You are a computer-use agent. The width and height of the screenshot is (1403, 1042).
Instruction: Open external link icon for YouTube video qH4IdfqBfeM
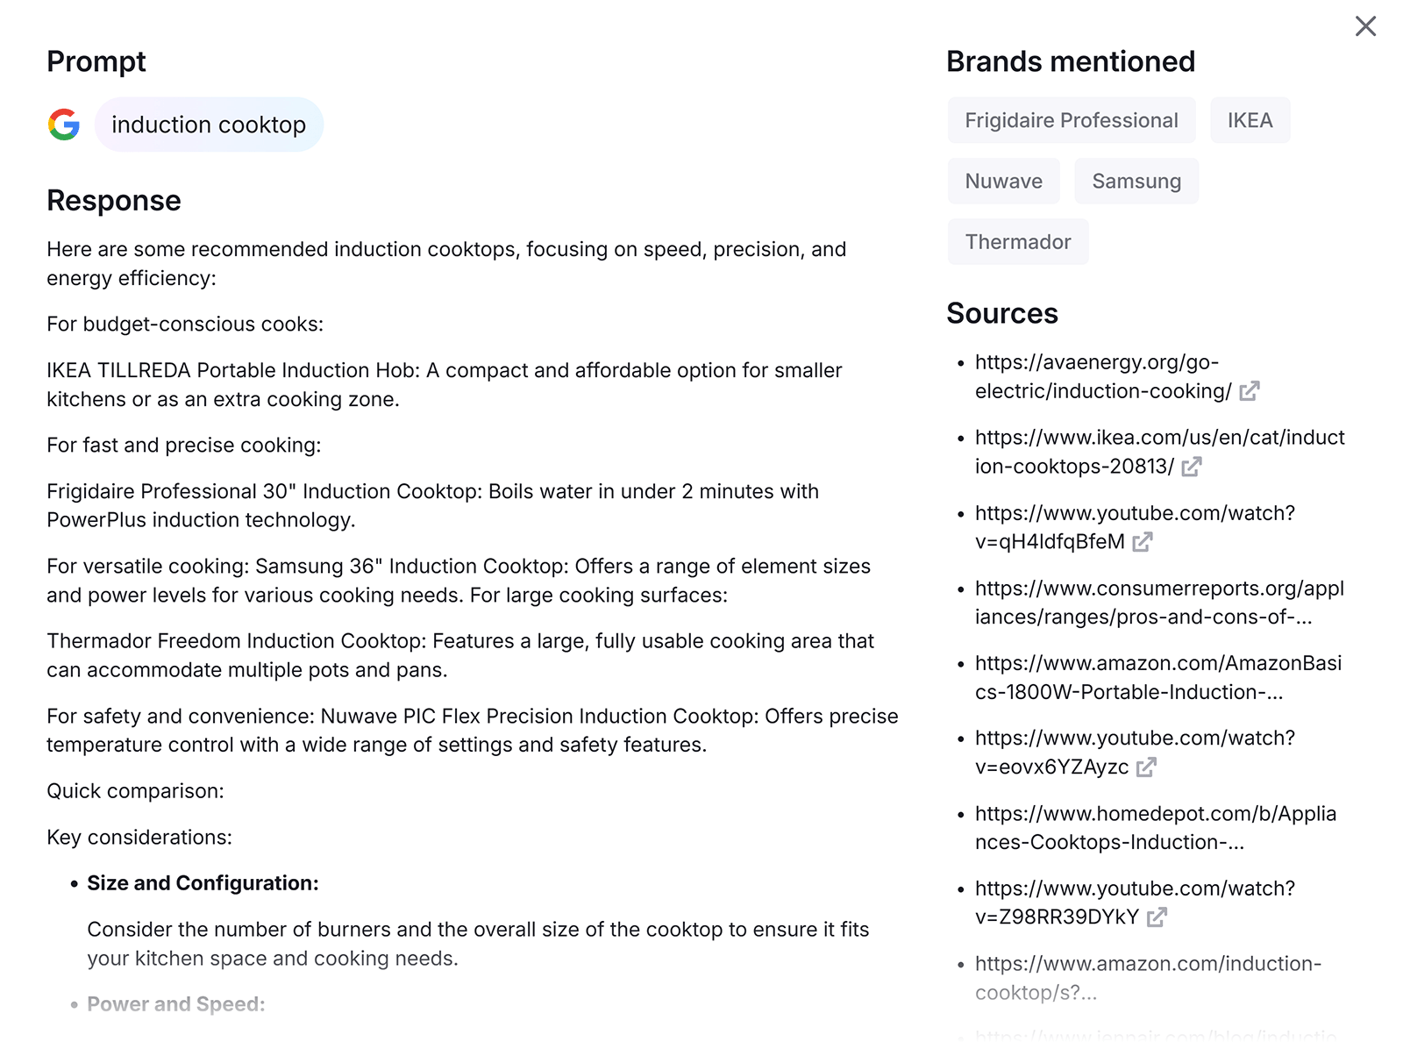tap(1142, 543)
